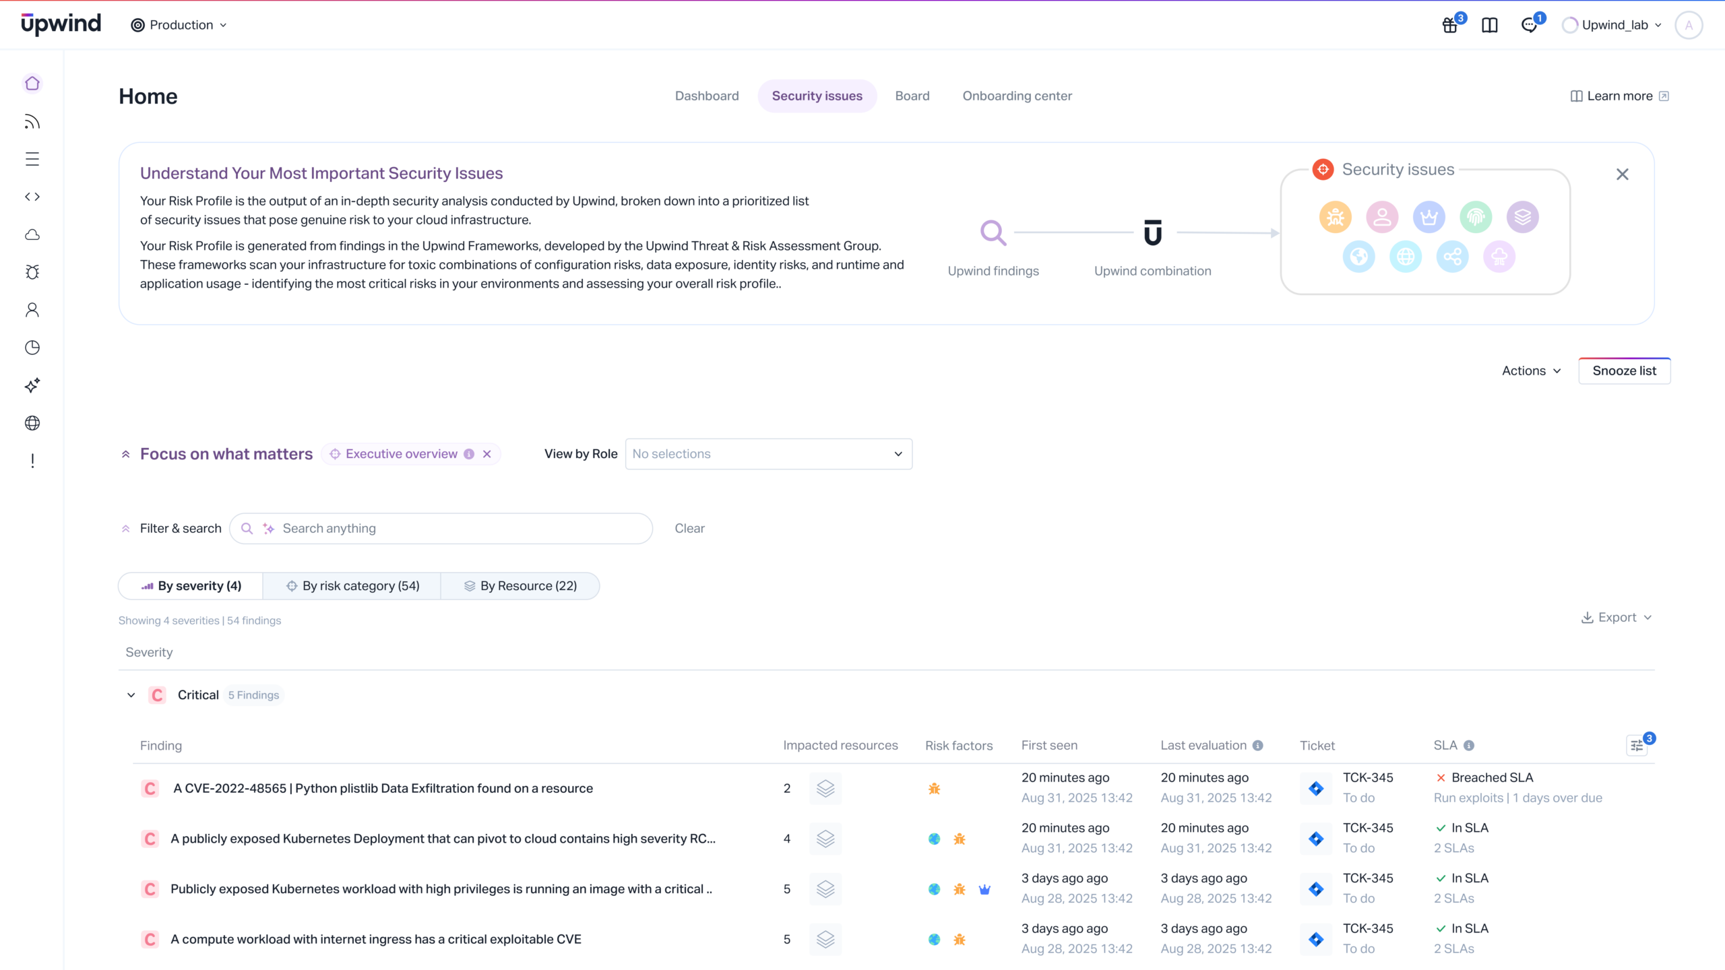Click Jira ticket icon for CVE-2022-48565 row
Image resolution: width=1725 pixels, height=970 pixels.
(1316, 788)
